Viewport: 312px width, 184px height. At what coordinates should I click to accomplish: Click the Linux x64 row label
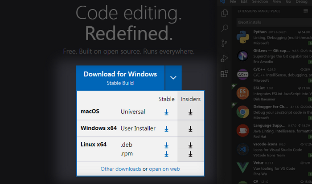tap(94, 144)
